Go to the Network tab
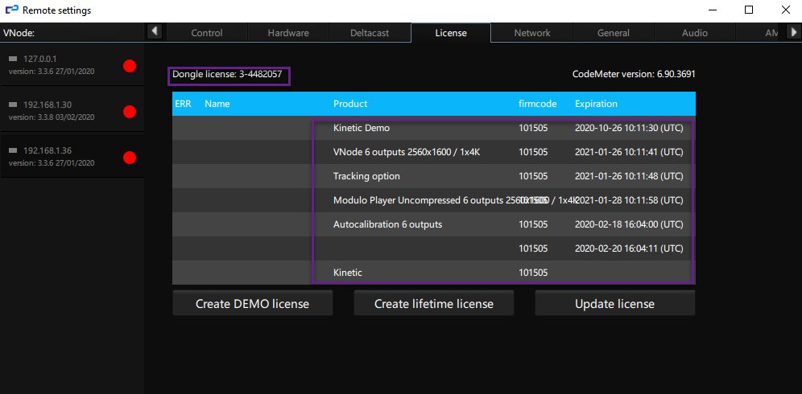The image size is (802, 394). point(532,33)
